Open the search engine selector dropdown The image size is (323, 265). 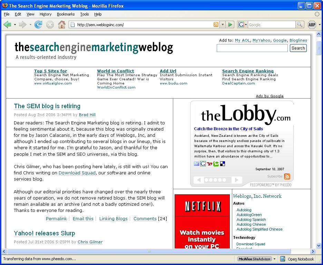tap(246, 25)
